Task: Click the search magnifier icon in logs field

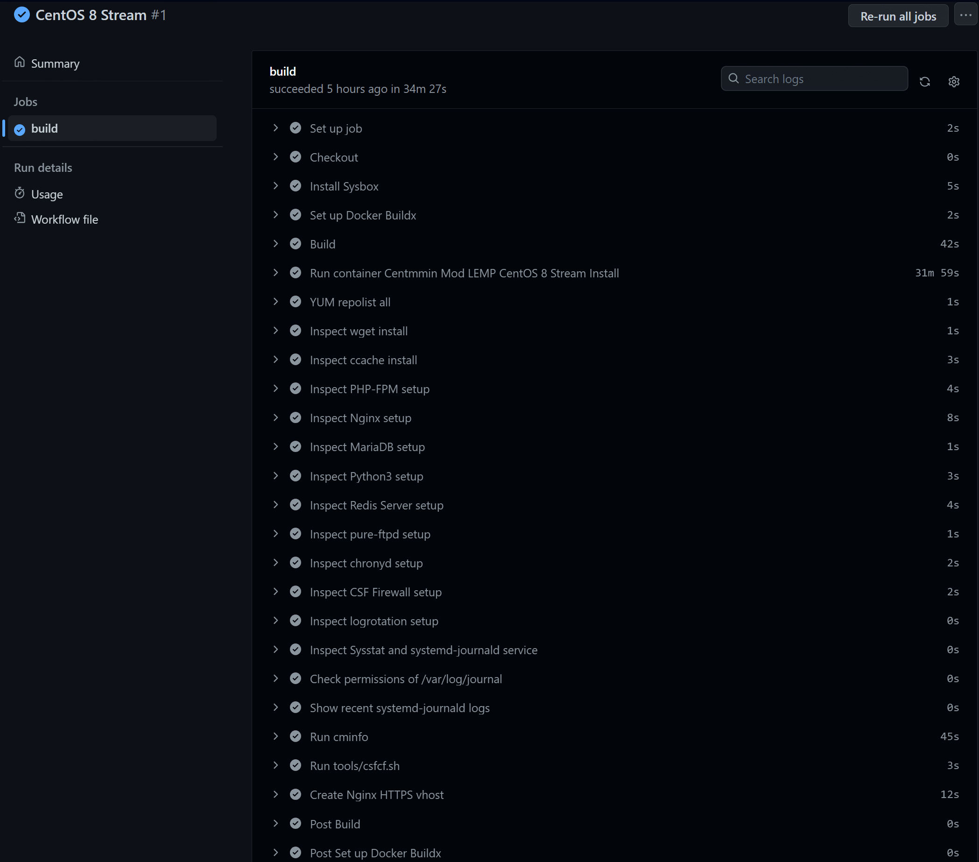Action: pyautogui.click(x=733, y=78)
